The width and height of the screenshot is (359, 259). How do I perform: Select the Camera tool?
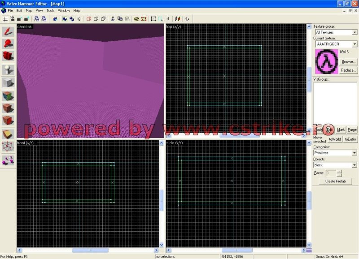8,56
